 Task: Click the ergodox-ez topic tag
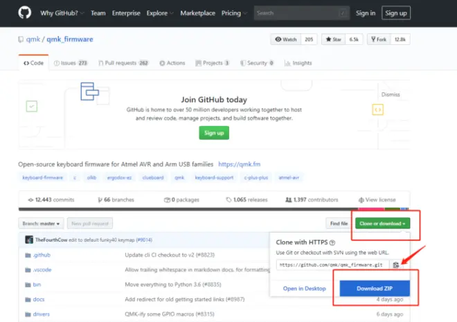119,177
